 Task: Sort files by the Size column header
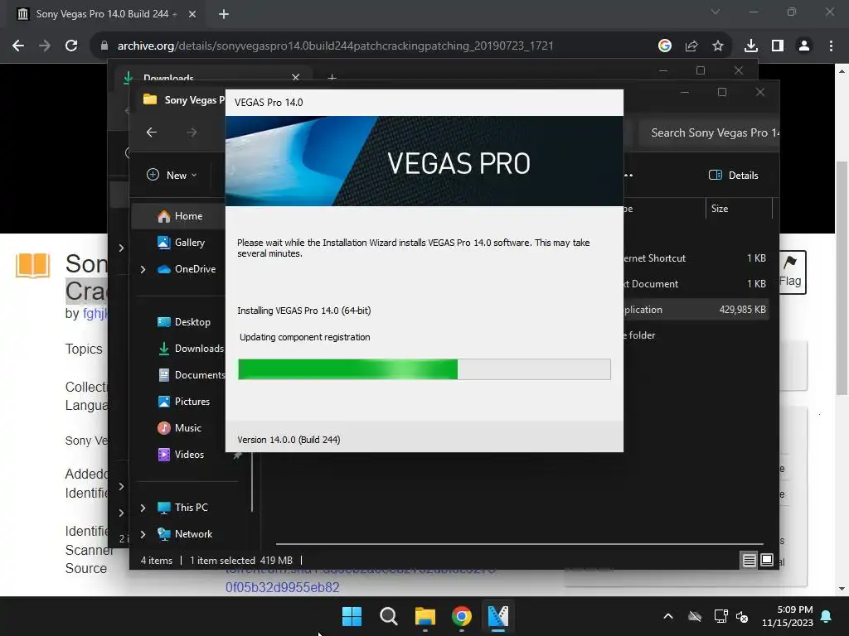pos(739,208)
